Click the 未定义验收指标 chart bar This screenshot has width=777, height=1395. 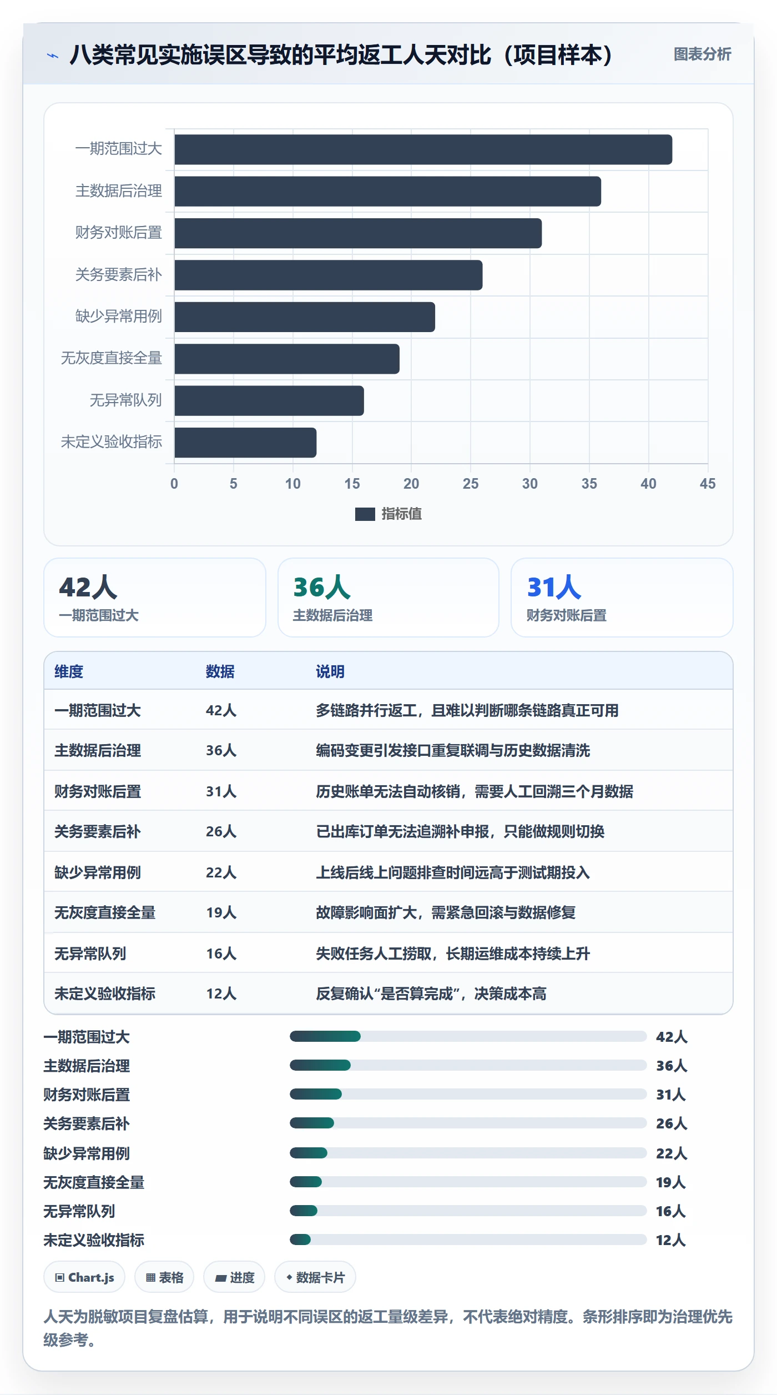click(245, 443)
